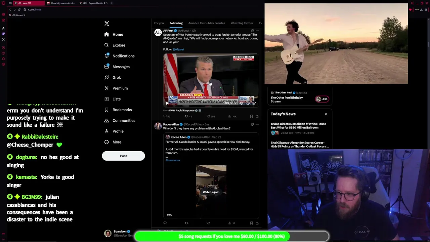Share the AF Post tweet
The width and height of the screenshot is (430, 242).
pyautogui.click(x=257, y=116)
